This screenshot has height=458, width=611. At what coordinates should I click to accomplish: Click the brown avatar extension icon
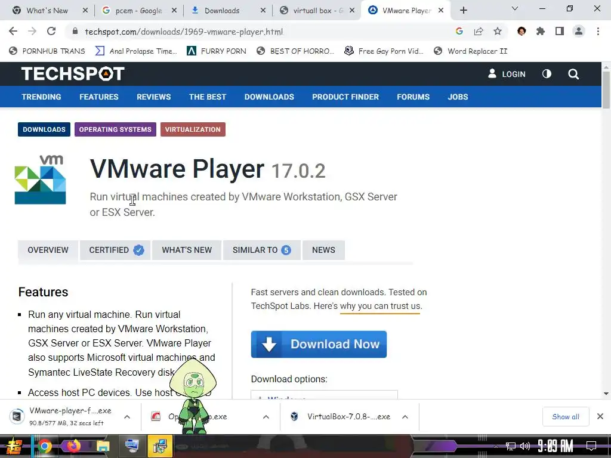(x=521, y=31)
